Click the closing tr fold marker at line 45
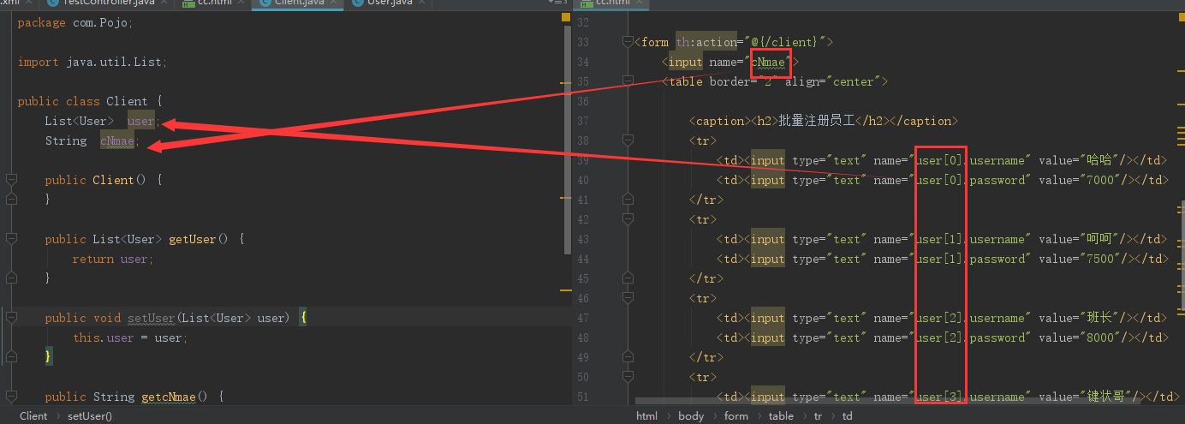This screenshot has width=1185, height=424. click(x=628, y=278)
